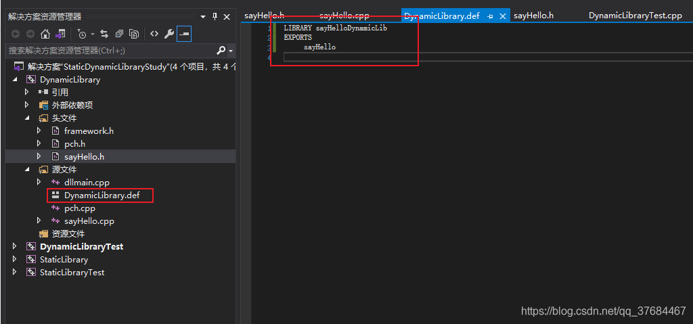Collapse all items in Solution Explorer
This screenshot has width=693, height=324.
119,34
